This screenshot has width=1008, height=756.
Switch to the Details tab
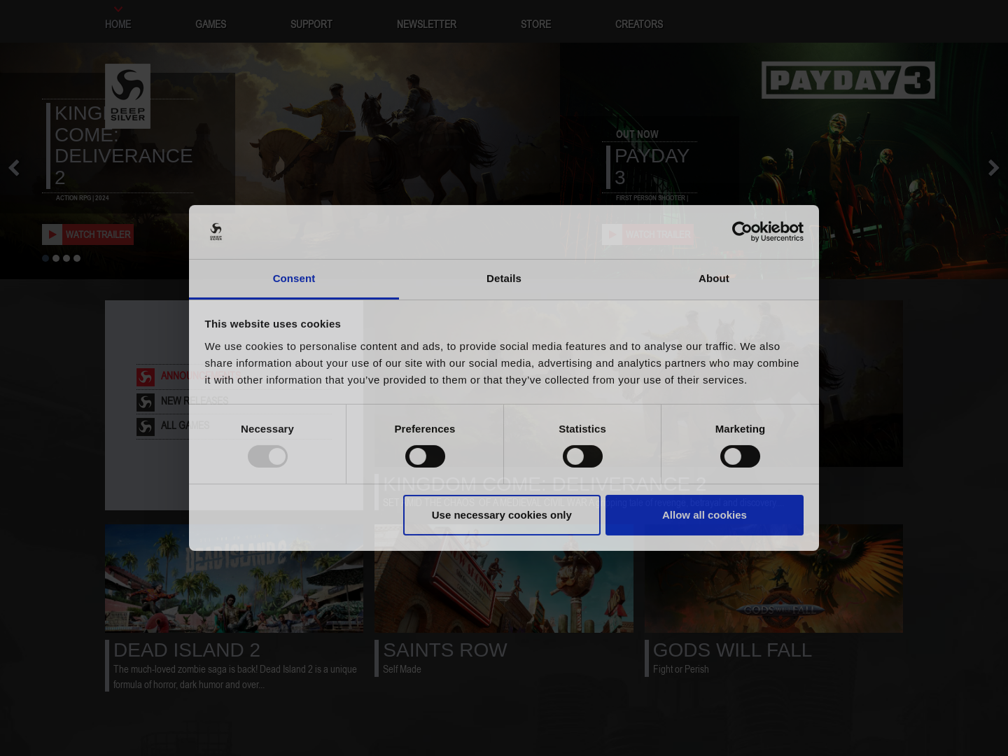point(504,279)
